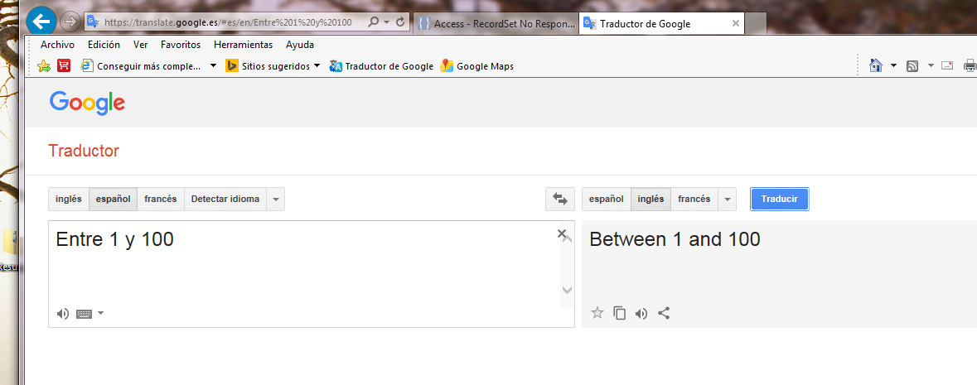Open the address bar autocomplete dropdown arrow

(386, 22)
